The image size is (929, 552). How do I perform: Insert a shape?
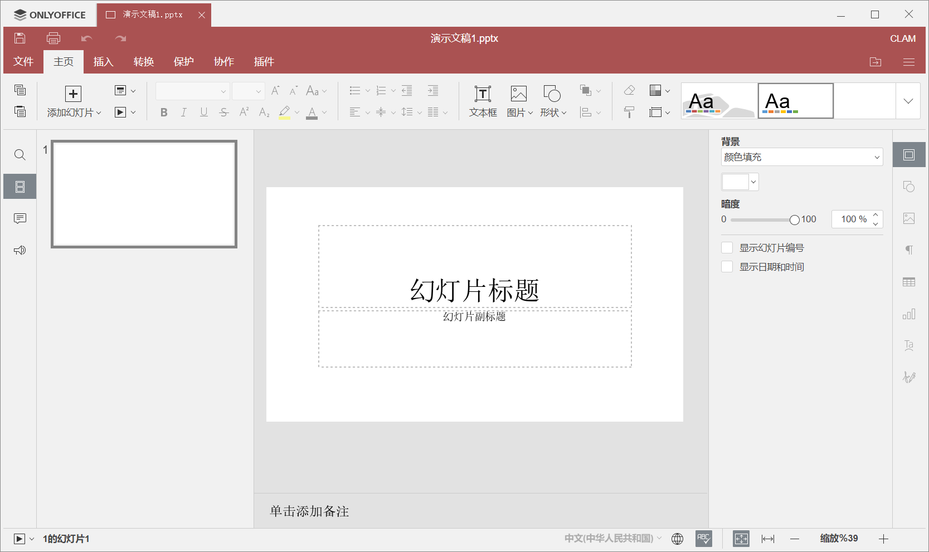551,100
